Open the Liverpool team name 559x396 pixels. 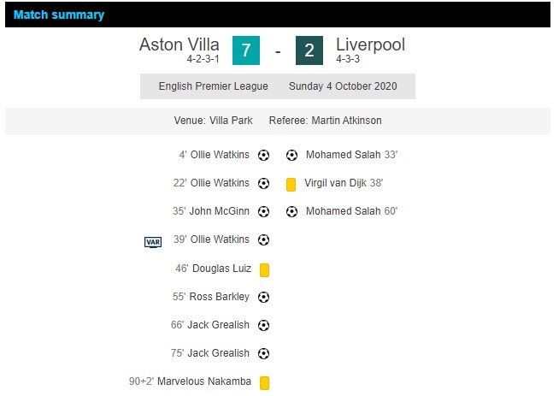click(x=370, y=45)
